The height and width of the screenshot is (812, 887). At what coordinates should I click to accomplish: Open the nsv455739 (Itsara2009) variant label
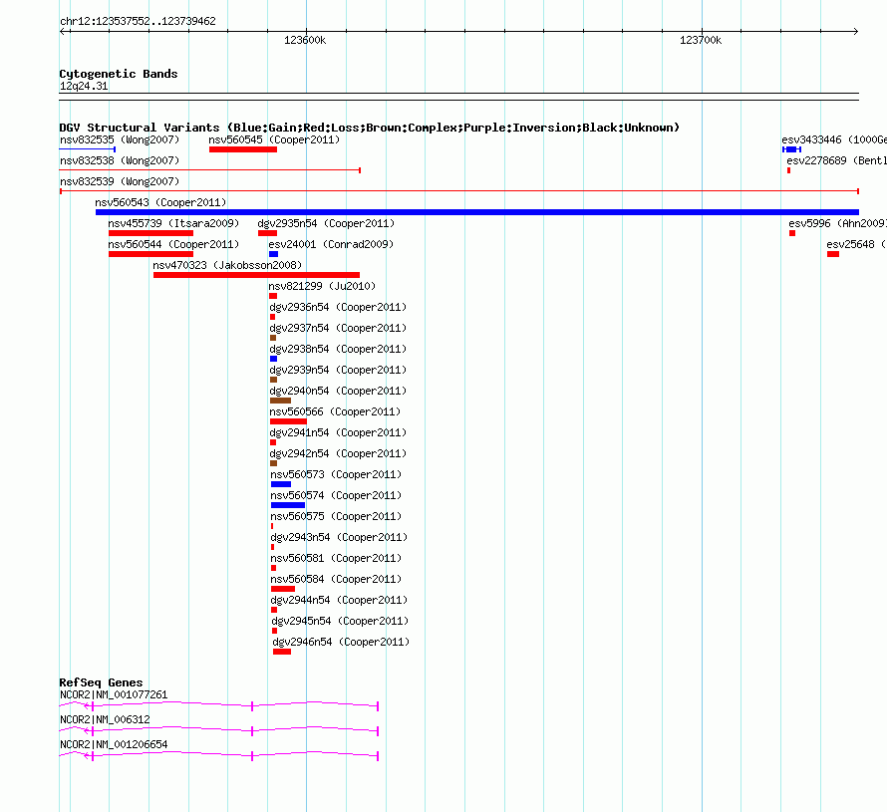point(173,223)
